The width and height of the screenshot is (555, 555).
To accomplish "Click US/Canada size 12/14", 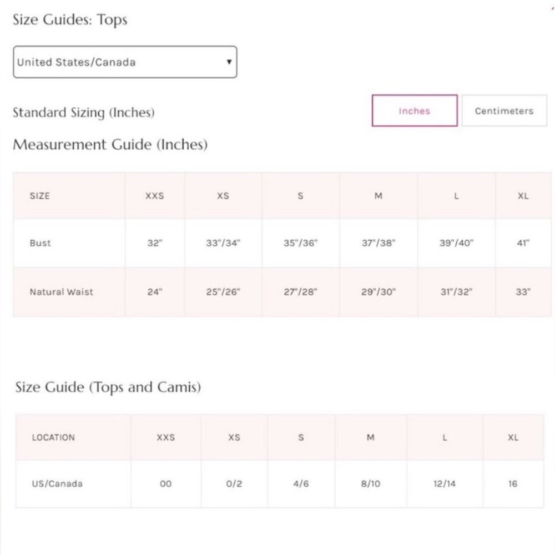I will coord(445,484).
